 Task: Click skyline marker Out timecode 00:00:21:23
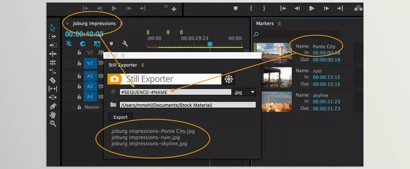coord(327,108)
